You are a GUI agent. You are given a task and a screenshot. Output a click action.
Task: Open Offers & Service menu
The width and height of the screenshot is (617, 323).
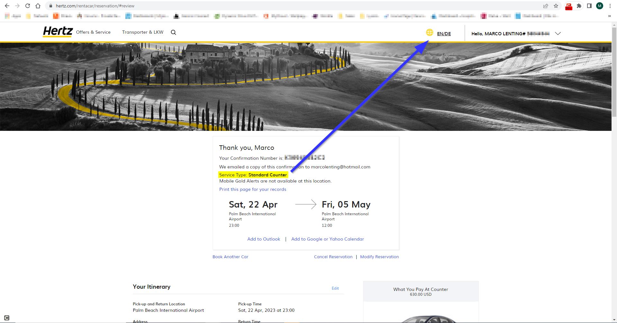coord(93,32)
